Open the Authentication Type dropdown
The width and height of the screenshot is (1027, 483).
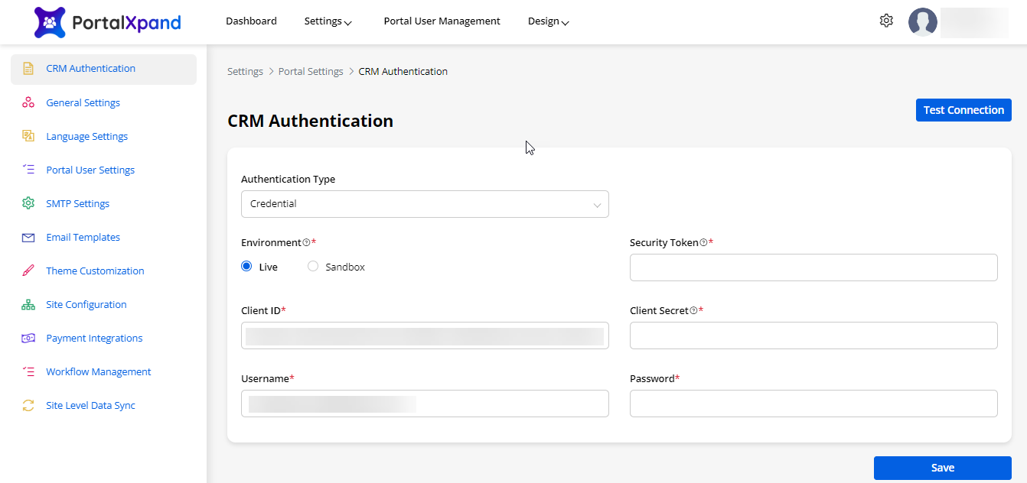425,204
